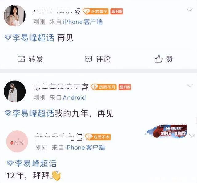Tap the comment bubble icon

88,59
